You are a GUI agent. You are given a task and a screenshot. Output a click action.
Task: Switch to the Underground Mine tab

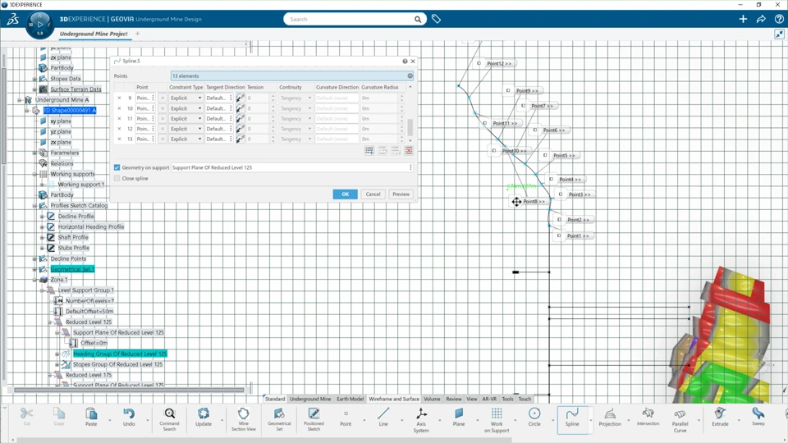point(310,399)
